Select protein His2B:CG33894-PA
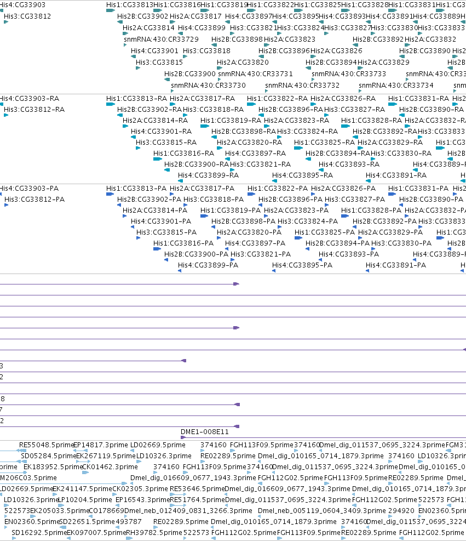The width and height of the screenshot is (466, 541). pos(338,243)
